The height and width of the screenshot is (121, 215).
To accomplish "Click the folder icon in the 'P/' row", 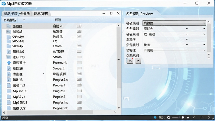I will click(9, 37).
